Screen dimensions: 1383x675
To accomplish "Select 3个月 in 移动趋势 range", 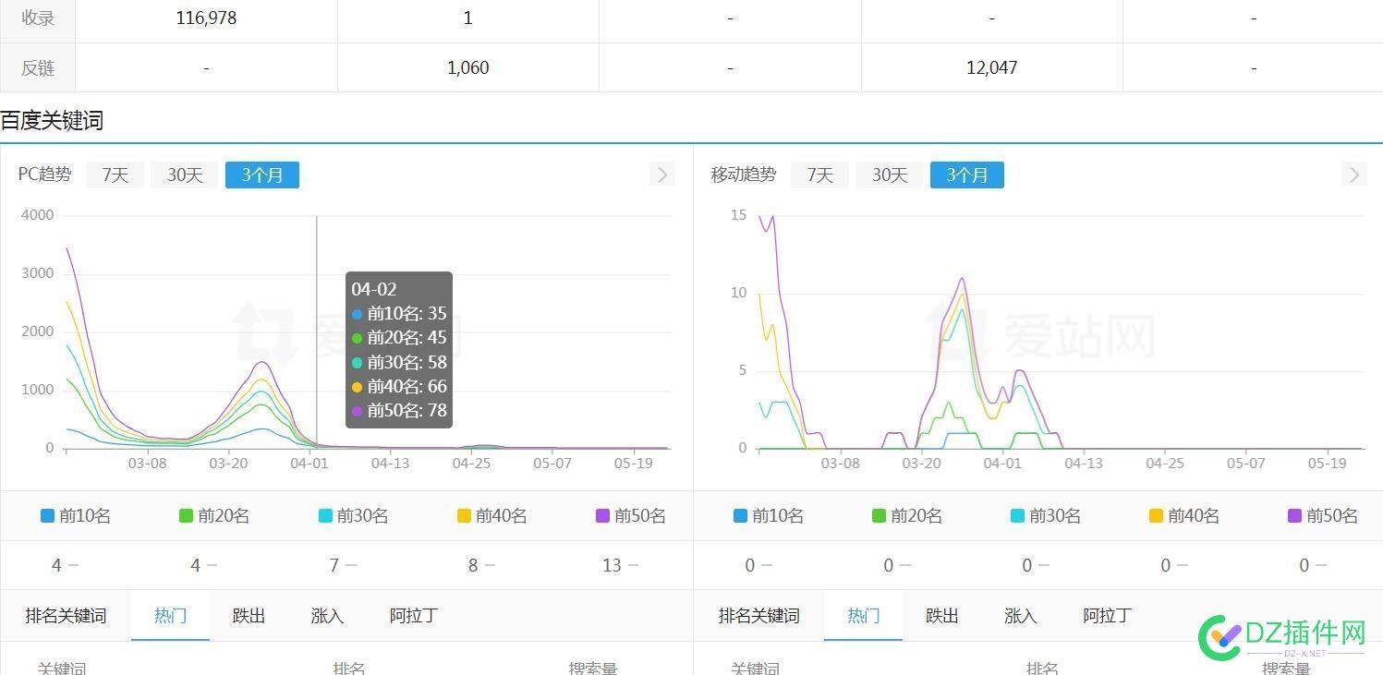I will (x=967, y=175).
